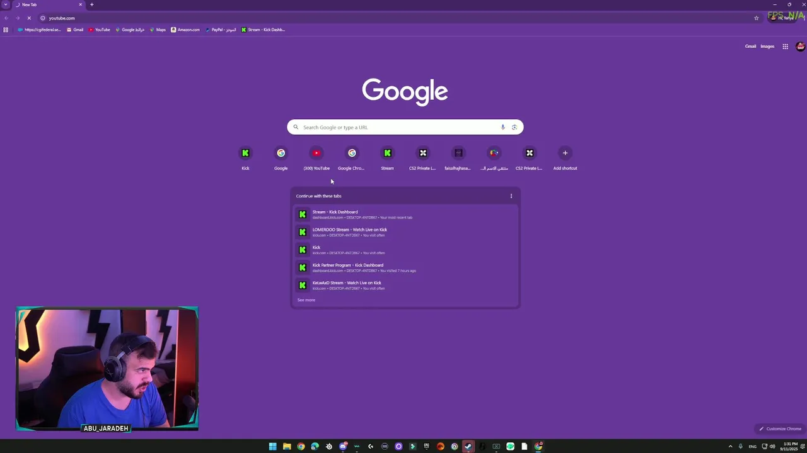Open the PayPal bookmark
This screenshot has width=807, height=453.
click(x=221, y=30)
